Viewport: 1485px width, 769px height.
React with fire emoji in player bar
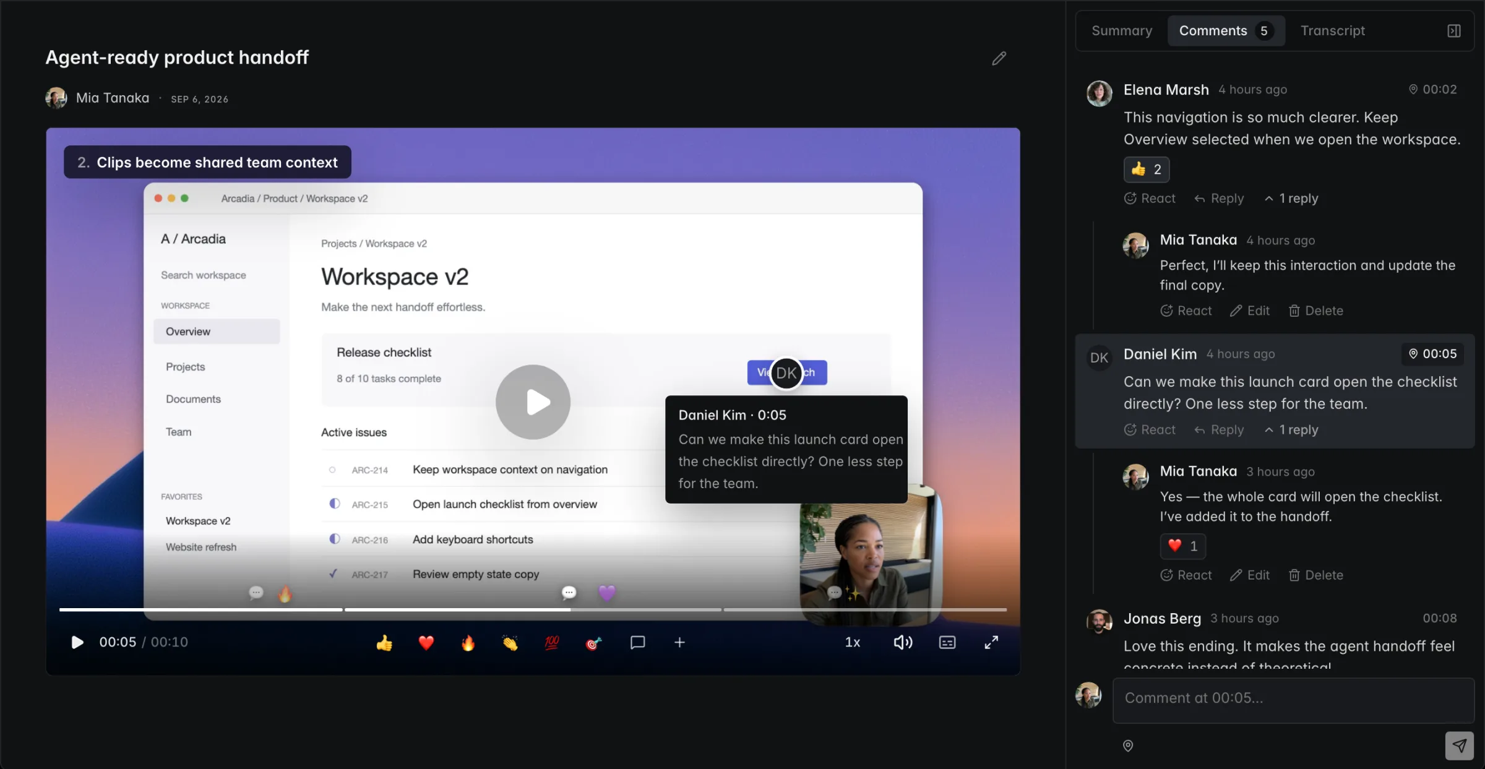[x=468, y=643]
